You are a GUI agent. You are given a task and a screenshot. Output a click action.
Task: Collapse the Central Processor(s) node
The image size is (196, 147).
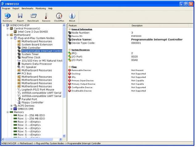pos(8,28)
